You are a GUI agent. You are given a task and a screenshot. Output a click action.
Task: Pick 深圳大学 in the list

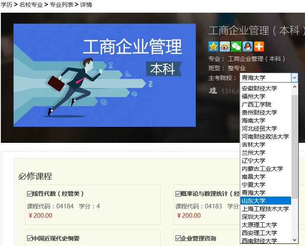pyautogui.click(x=266, y=217)
